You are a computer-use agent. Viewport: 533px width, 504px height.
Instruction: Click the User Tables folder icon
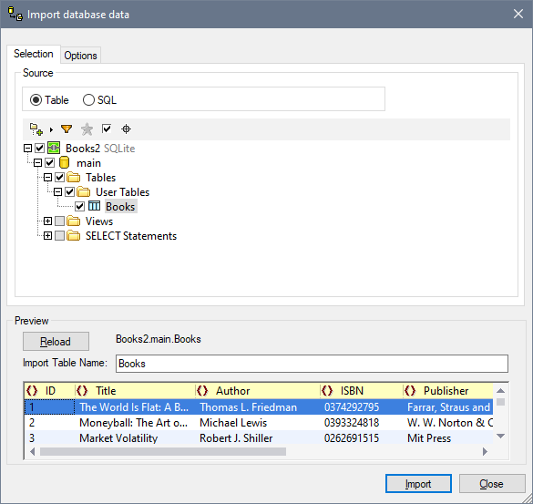(83, 192)
